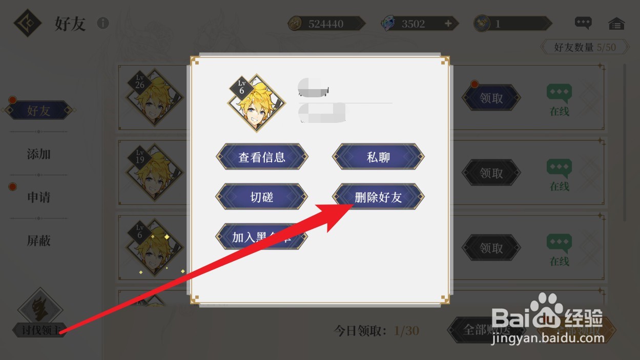The image size is (640, 360).
Task: Select the 好友 tab in sidebar
Action: tap(39, 110)
